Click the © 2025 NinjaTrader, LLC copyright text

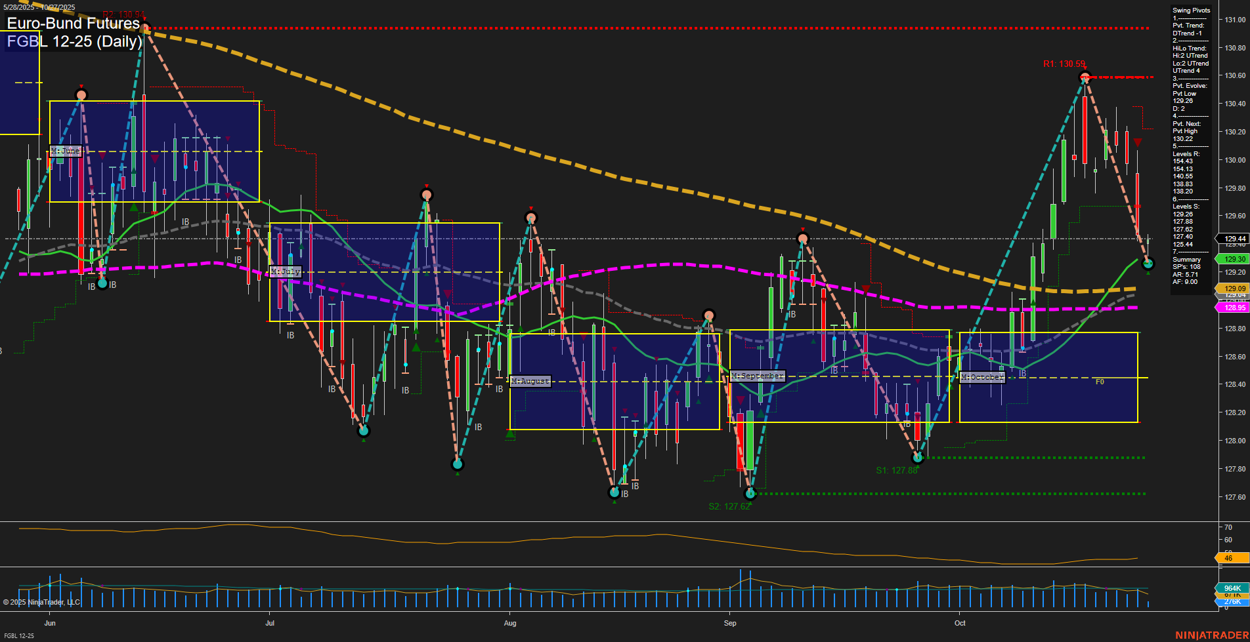tap(41, 603)
